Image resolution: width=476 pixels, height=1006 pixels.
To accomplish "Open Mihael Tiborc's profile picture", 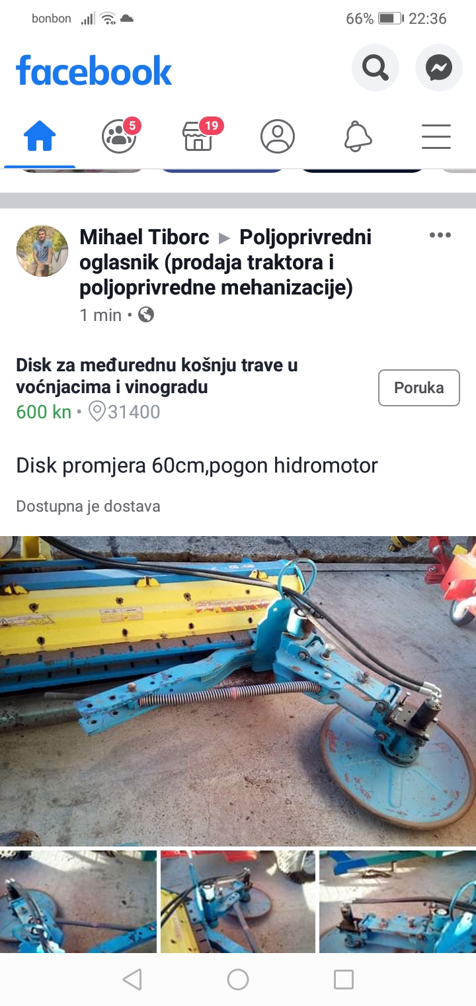I will pos(42,251).
